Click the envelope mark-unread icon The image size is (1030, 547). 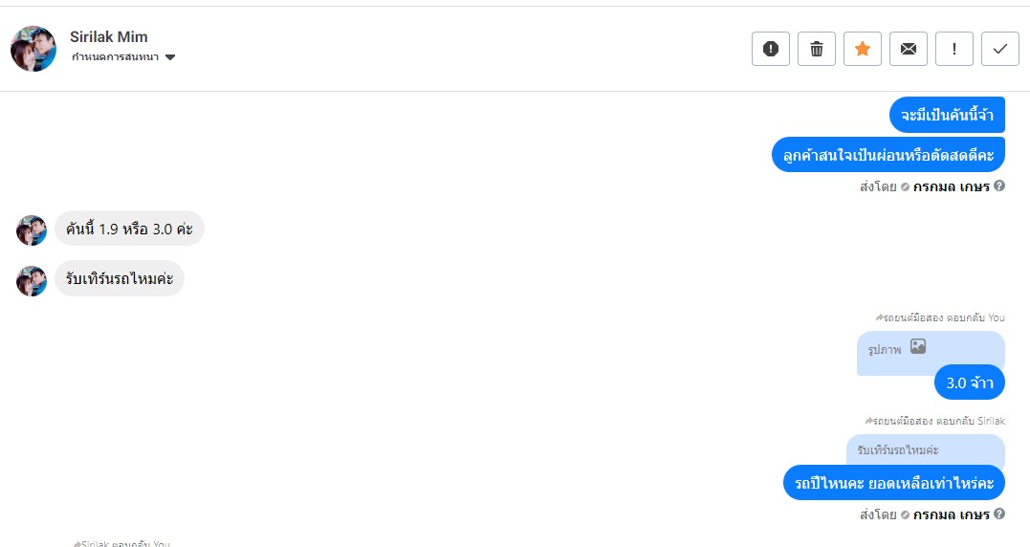pos(909,49)
